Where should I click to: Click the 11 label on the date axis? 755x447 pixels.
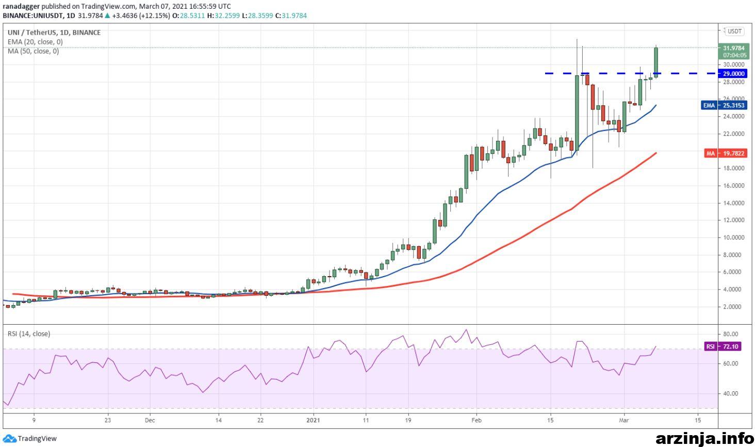[366, 420]
